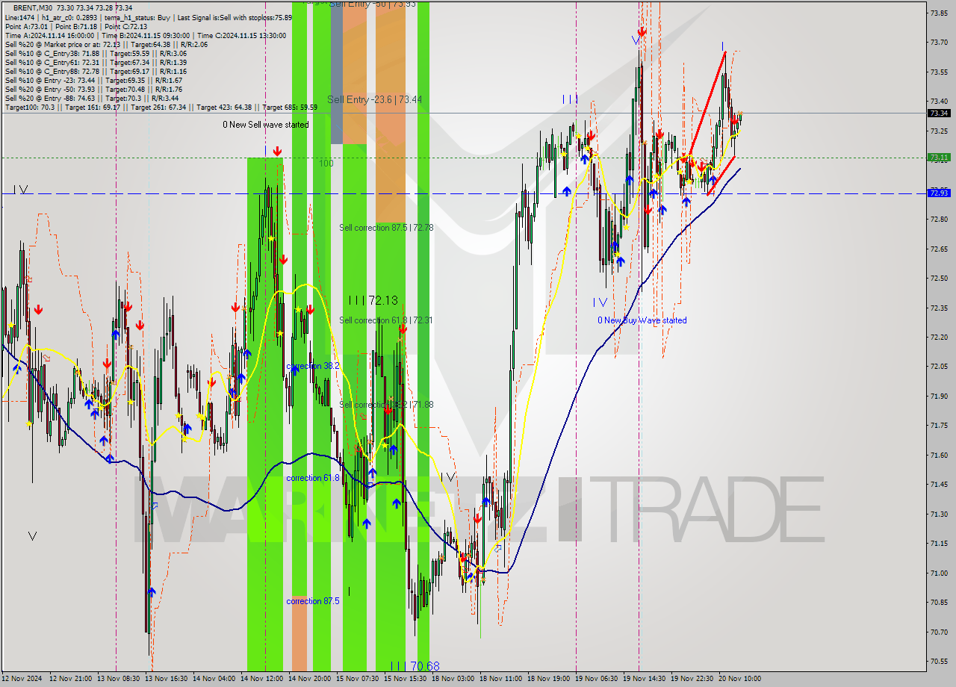Screen dimensions: 956x687
Task: Click the '15 Nov 15:30' time axis label
Action: pyautogui.click(x=406, y=679)
